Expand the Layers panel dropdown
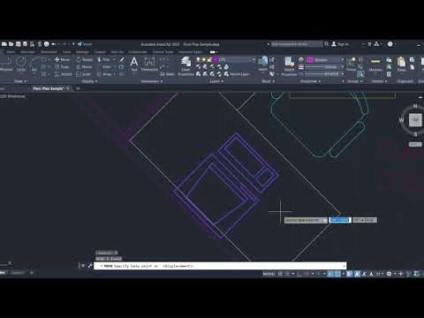 point(216,81)
